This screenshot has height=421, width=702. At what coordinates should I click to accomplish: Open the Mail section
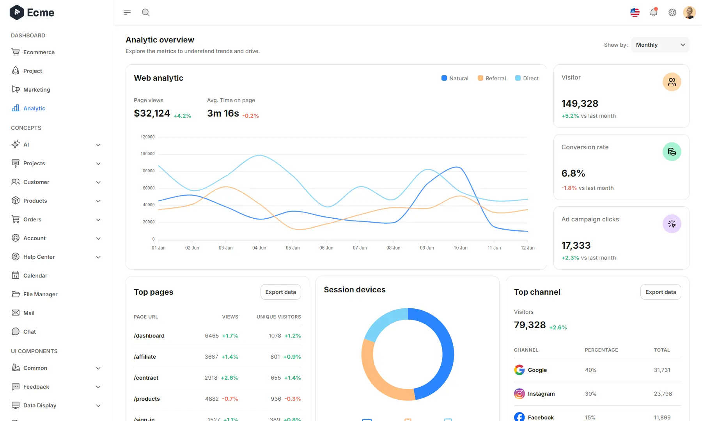coord(28,313)
